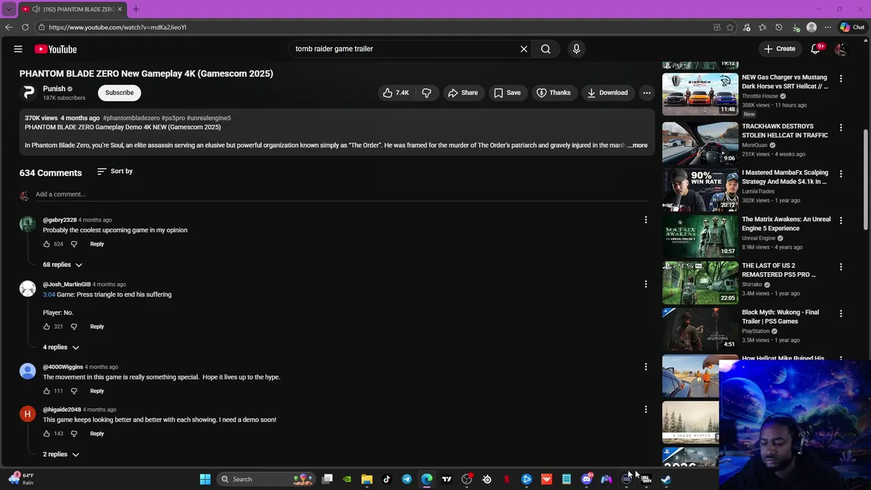Share the video
871x490 pixels.
coord(463,93)
